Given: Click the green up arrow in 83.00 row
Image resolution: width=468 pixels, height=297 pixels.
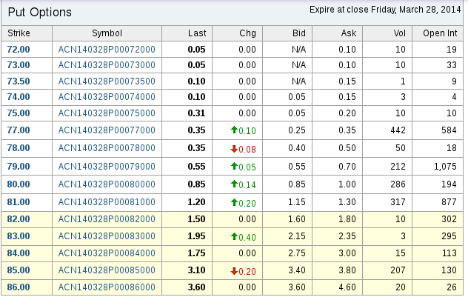Looking at the screenshot, I should click(234, 236).
